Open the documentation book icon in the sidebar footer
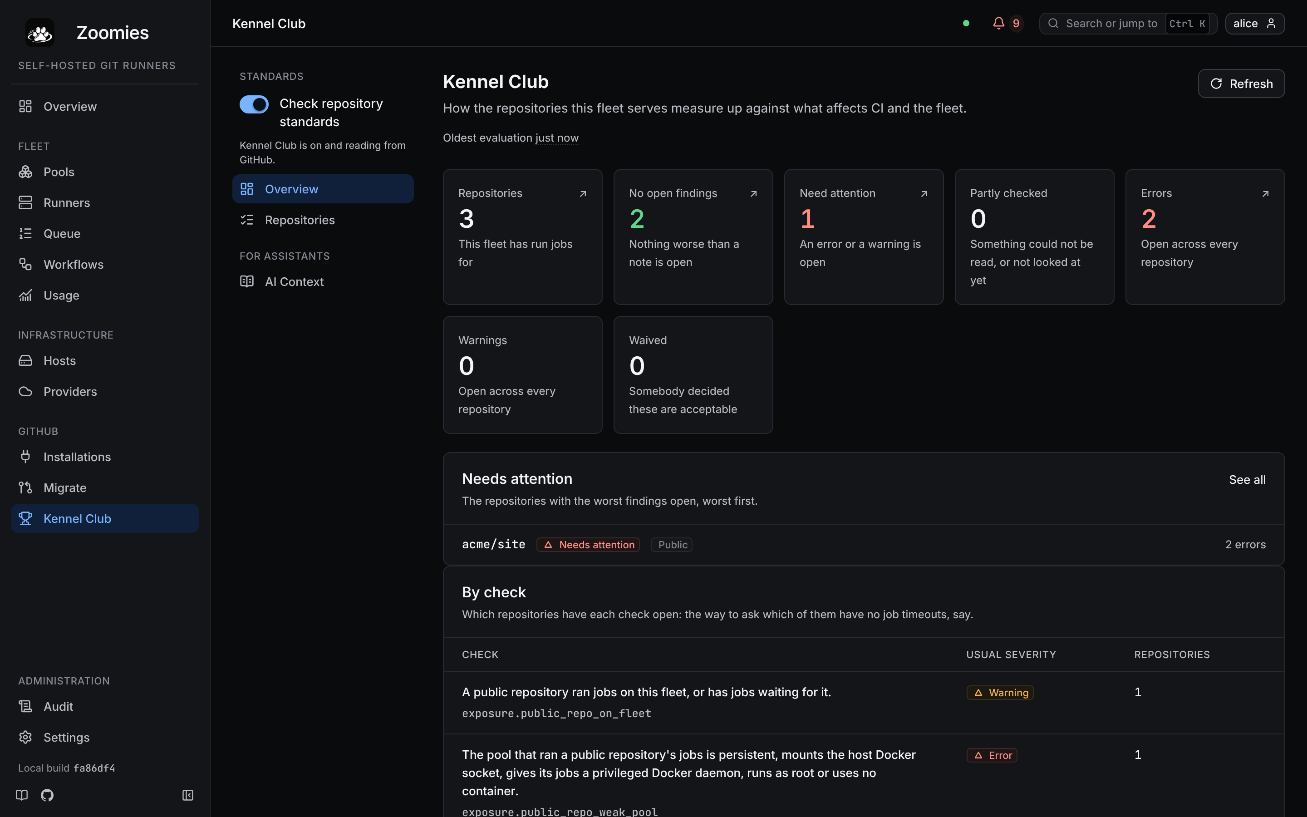The image size is (1307, 817). click(22, 795)
